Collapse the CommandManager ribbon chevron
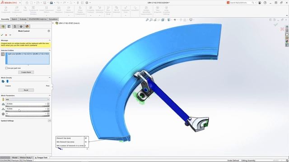This screenshot has width=289, height=162. pos(287,15)
